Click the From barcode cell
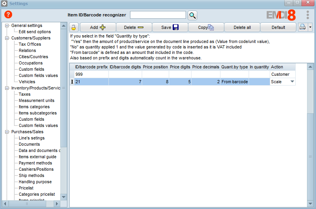The width and height of the screenshot is (316, 209). pyautogui.click(x=235, y=82)
